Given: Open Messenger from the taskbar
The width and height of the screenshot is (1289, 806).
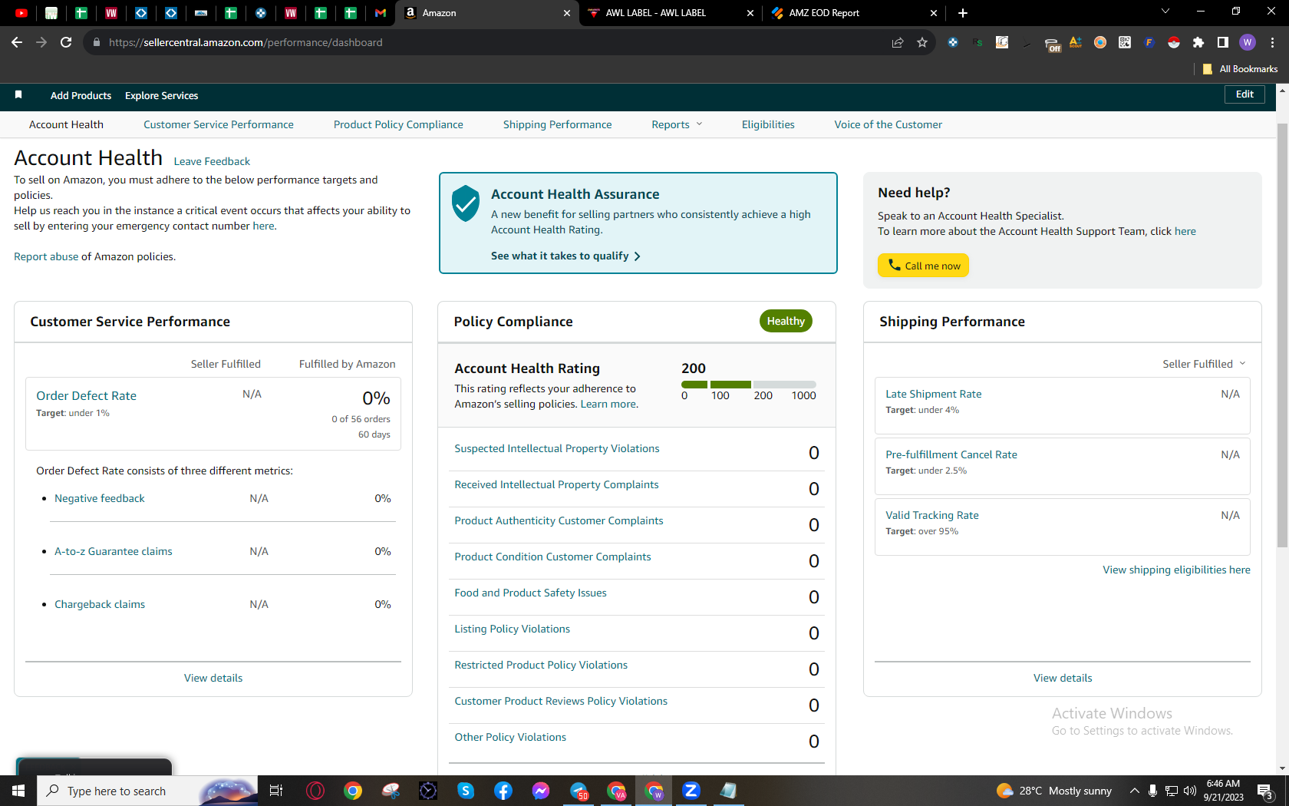Looking at the screenshot, I should click(x=541, y=791).
